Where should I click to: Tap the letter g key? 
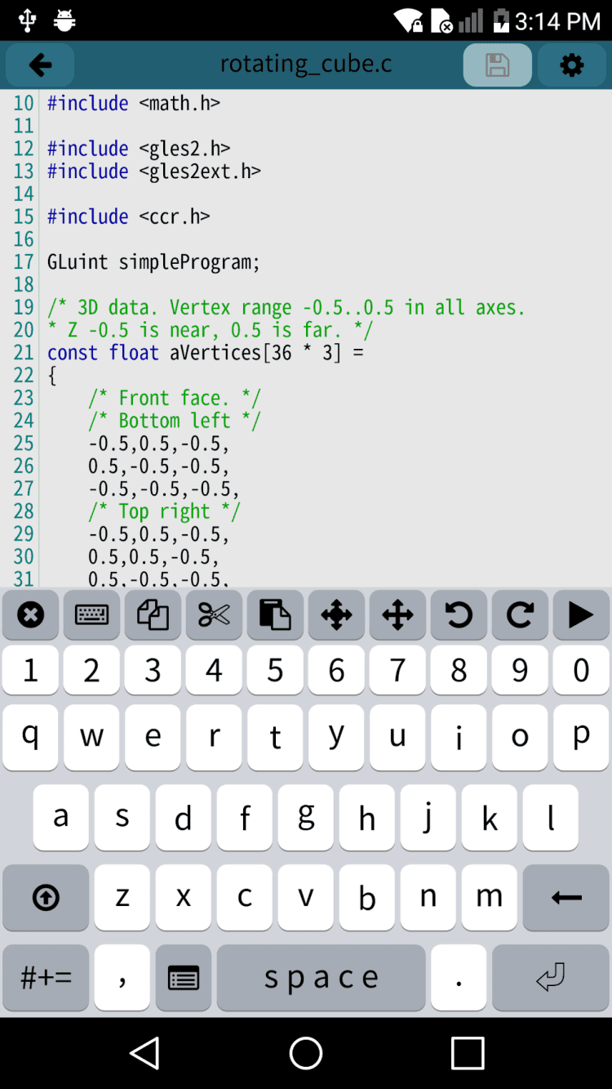tap(306, 818)
